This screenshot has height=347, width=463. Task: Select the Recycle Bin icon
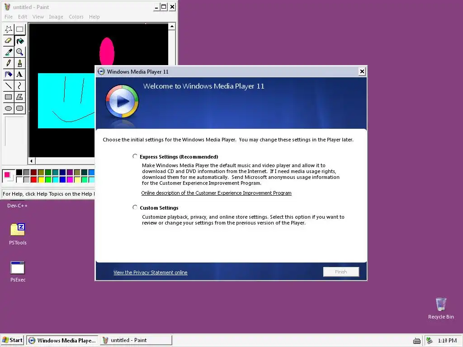441,308
